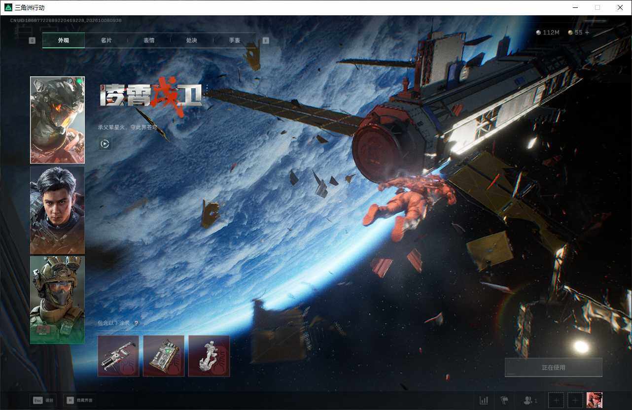Viewport: 632px width, 410px height.
Task: Open the 手表 tab
Action: click(x=234, y=40)
